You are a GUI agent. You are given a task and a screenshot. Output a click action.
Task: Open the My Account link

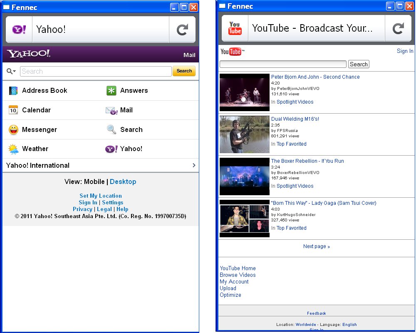click(234, 281)
